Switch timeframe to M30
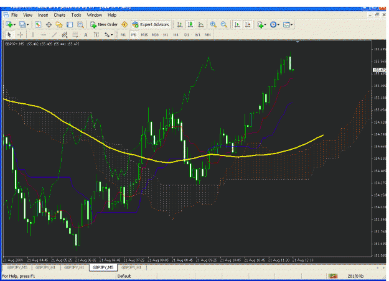The image size is (389, 281). point(155,35)
